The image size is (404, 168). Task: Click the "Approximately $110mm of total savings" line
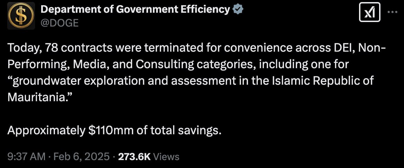(x=114, y=130)
